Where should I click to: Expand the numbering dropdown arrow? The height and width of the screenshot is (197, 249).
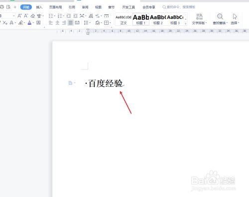tap(64, 16)
